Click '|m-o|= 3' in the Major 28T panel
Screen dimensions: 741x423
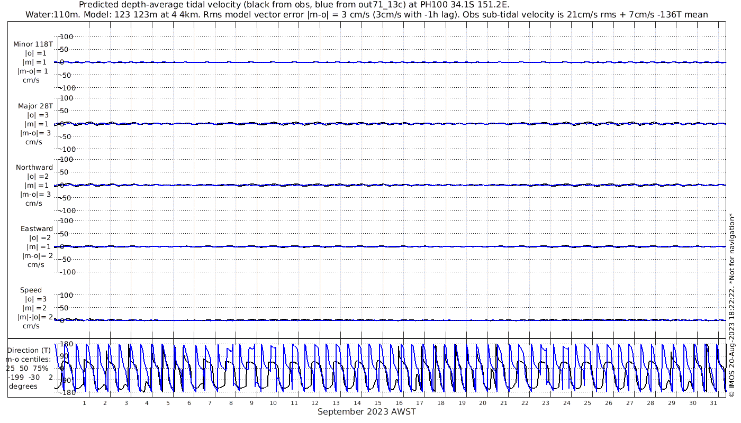click(34, 133)
